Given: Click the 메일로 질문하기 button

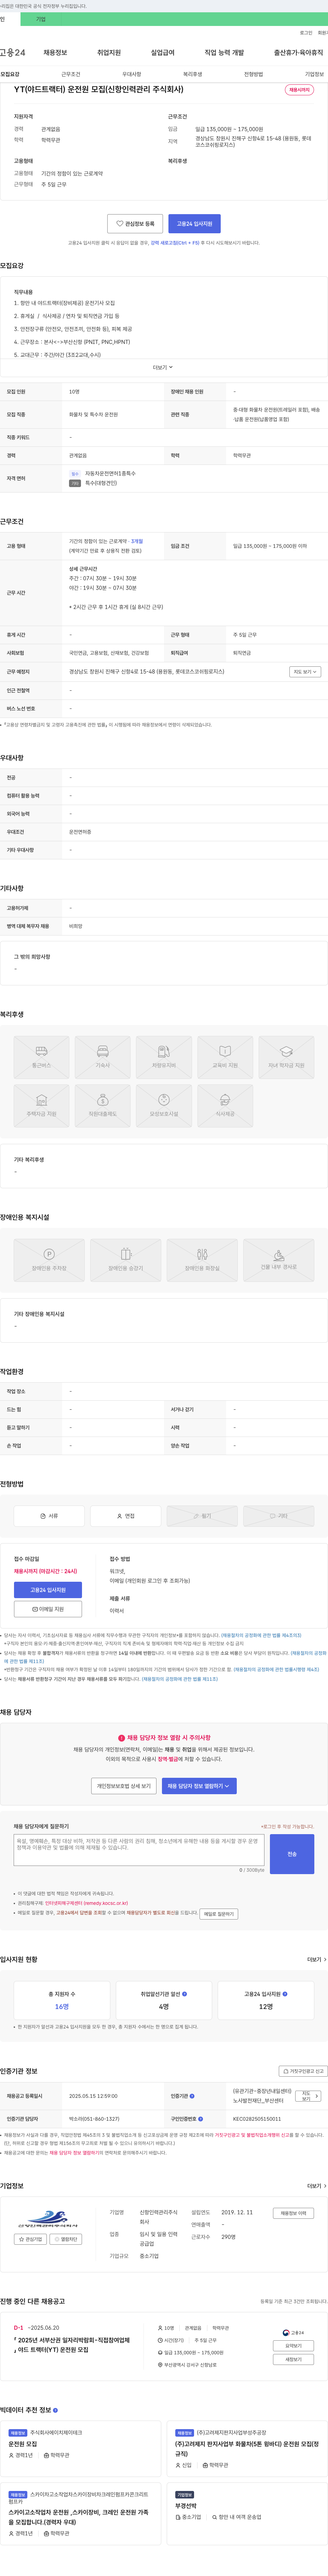Looking at the screenshot, I should [219, 1914].
